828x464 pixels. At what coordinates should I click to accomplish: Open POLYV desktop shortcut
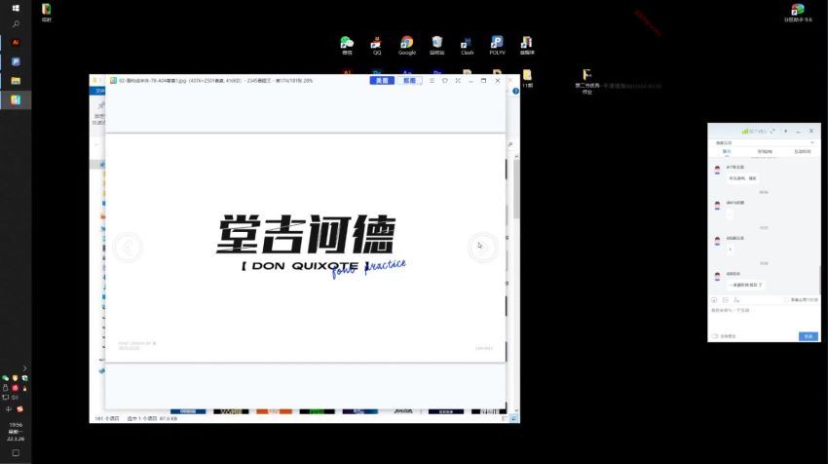(x=497, y=44)
